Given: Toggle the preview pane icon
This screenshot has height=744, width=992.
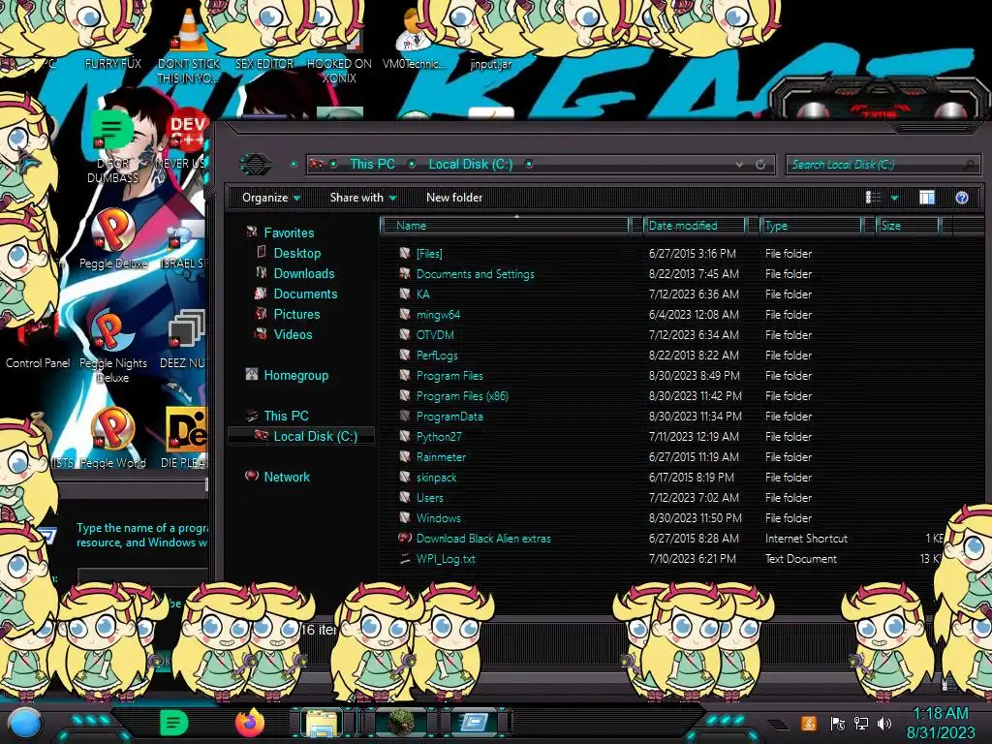Looking at the screenshot, I should 927,198.
